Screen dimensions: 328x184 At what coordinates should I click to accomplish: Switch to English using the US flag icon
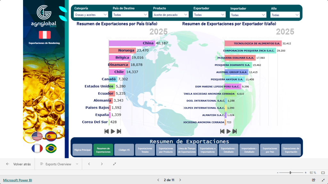click(x=37, y=136)
